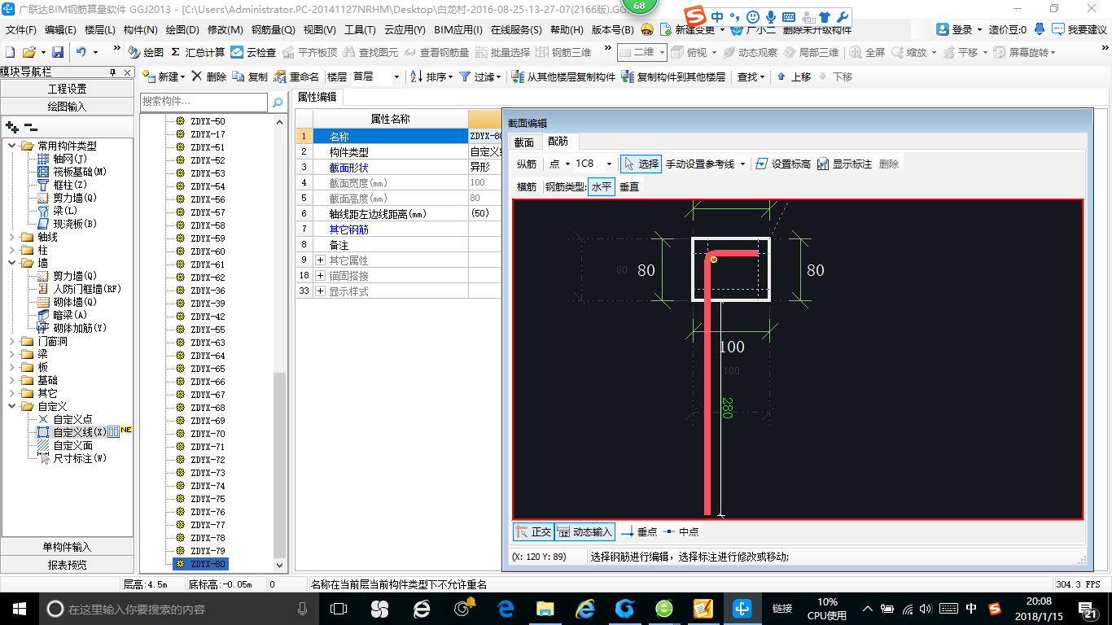
Task: Open Windows Task View on the taskbar
Action: [338, 609]
